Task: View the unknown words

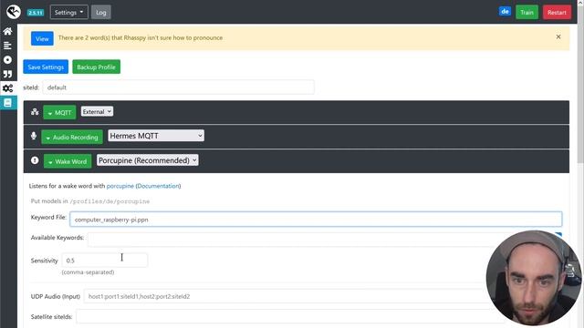Action: [x=42, y=38]
